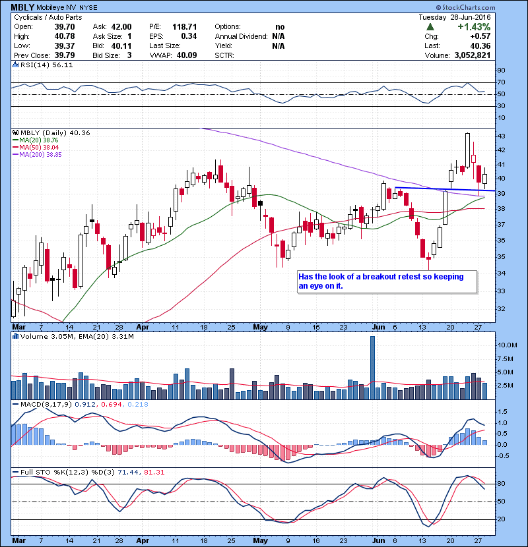The image size is (528, 547).
Task: Click the High value 40.78
Action: pos(64,36)
